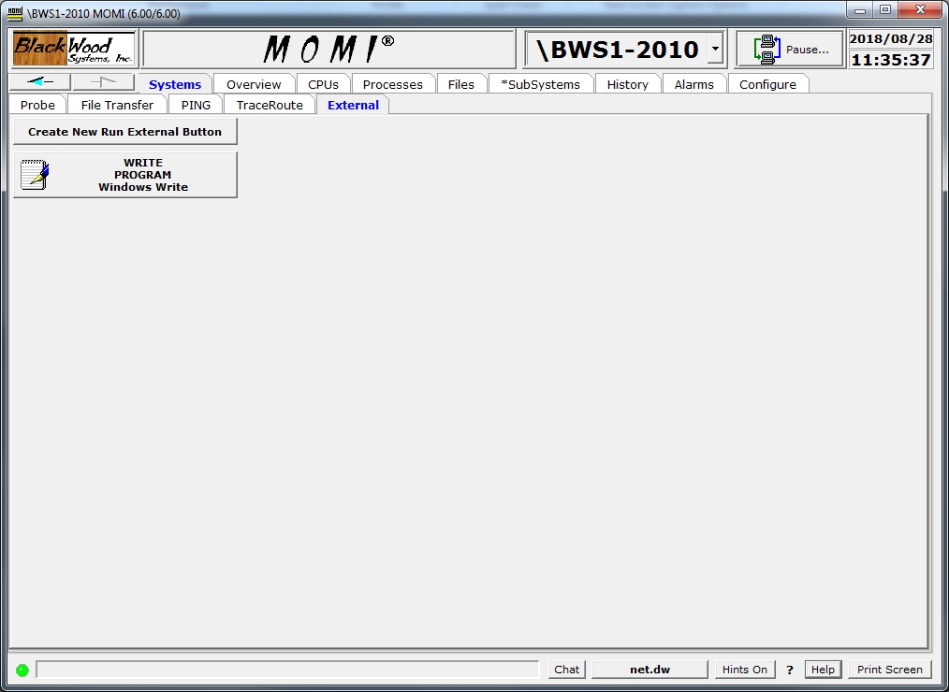Screen dimensions: 949x692
Task: Click the forward arrow navigation button
Action: pyautogui.click(x=104, y=82)
